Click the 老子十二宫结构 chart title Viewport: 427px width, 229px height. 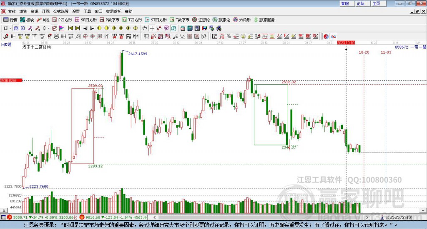point(37,47)
